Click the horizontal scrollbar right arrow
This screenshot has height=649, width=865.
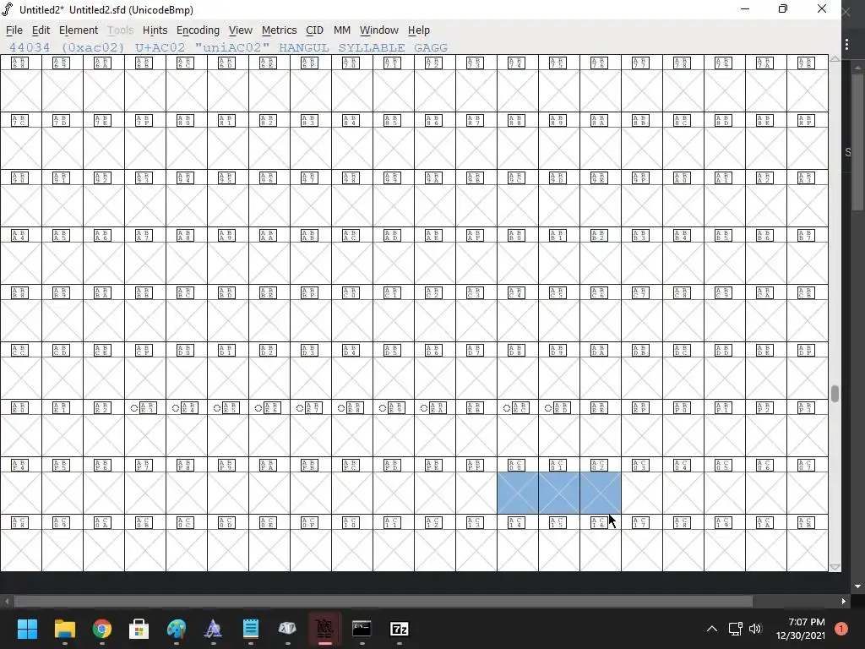[844, 601]
